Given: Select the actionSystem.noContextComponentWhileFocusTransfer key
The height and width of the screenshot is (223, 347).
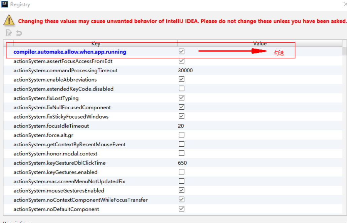Looking at the screenshot, I should point(80,200).
